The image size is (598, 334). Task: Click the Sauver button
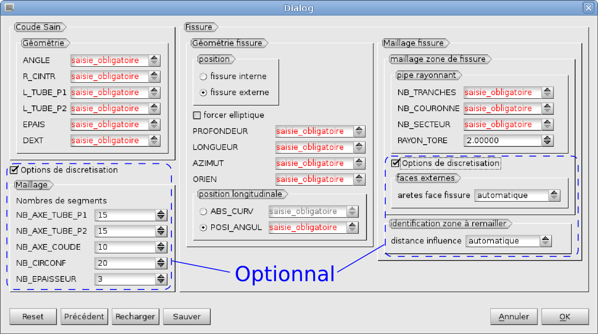tap(186, 316)
